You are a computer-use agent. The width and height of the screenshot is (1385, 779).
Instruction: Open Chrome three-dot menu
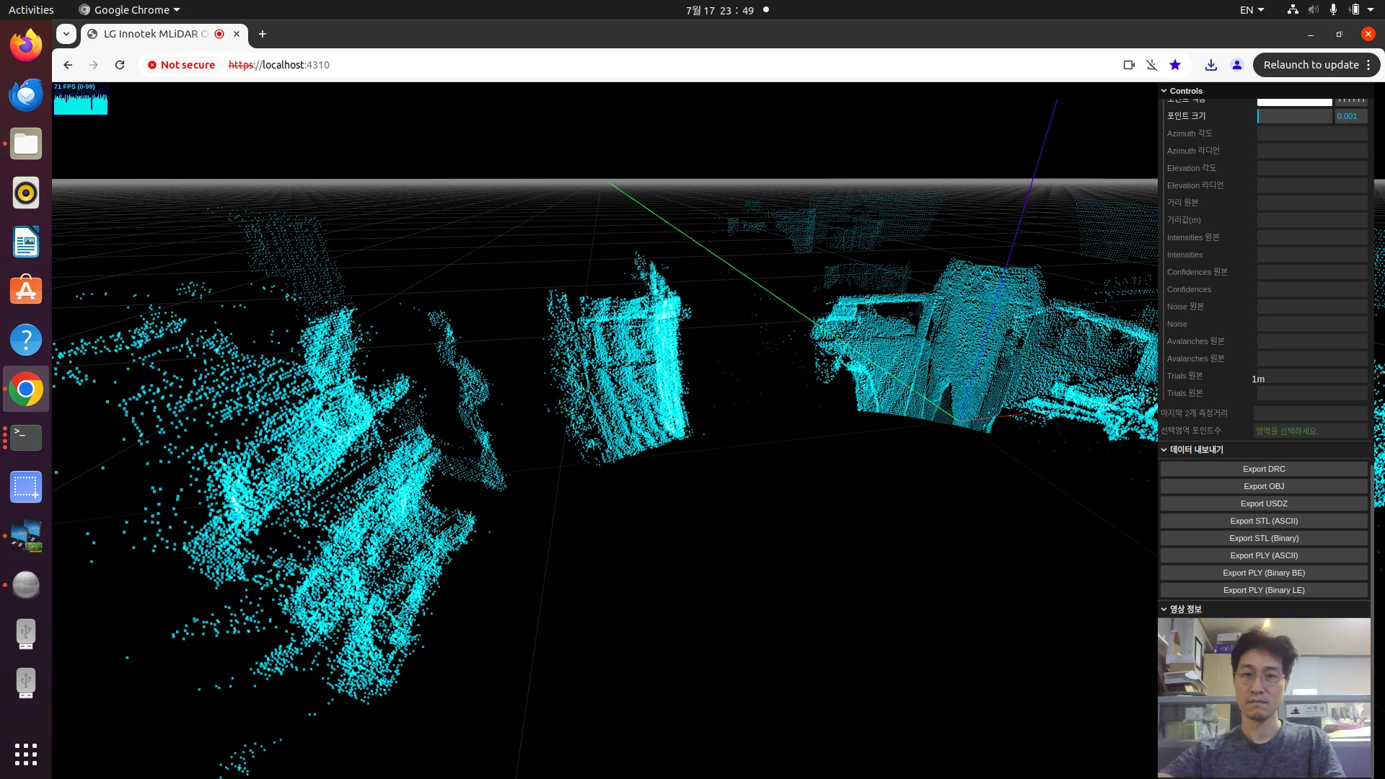tap(1368, 65)
